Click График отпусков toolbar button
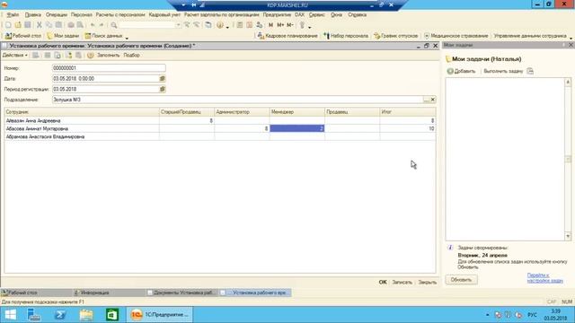Image resolution: width=575 pixels, height=323 pixels. pos(395,36)
